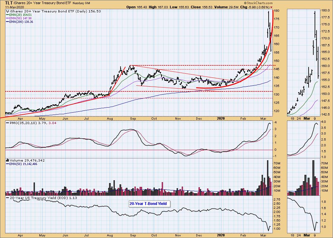The width and height of the screenshot is (333, 238).
Task: Select the (Daily) 156.53 price legend entry
Action: (x=55, y=11)
